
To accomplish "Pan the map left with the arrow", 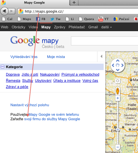I will [x=113, y=65].
